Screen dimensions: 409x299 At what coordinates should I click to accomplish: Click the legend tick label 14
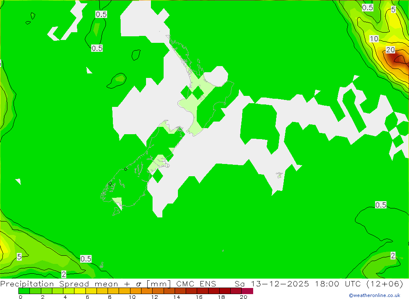pyautogui.click(x=177, y=297)
